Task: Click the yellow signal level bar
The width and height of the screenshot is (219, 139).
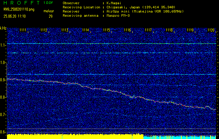Action: (75, 136)
